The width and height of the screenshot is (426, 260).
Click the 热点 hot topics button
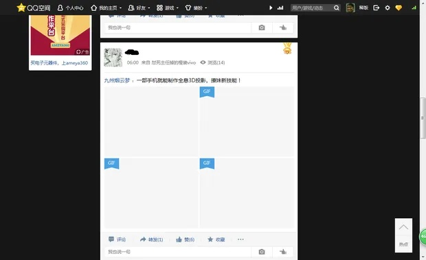(403, 244)
